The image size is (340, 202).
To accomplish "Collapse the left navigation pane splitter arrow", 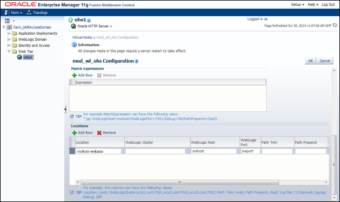I will (x=65, y=109).
